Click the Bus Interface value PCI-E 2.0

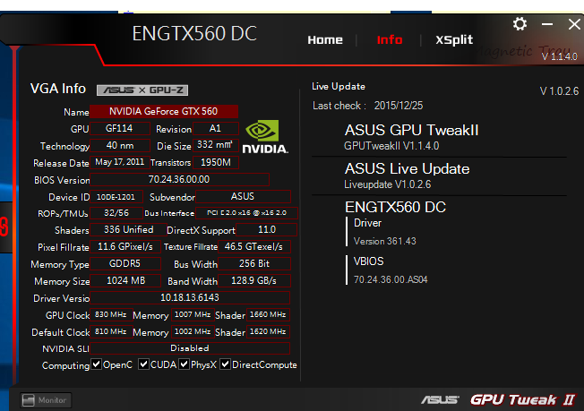[246, 213]
